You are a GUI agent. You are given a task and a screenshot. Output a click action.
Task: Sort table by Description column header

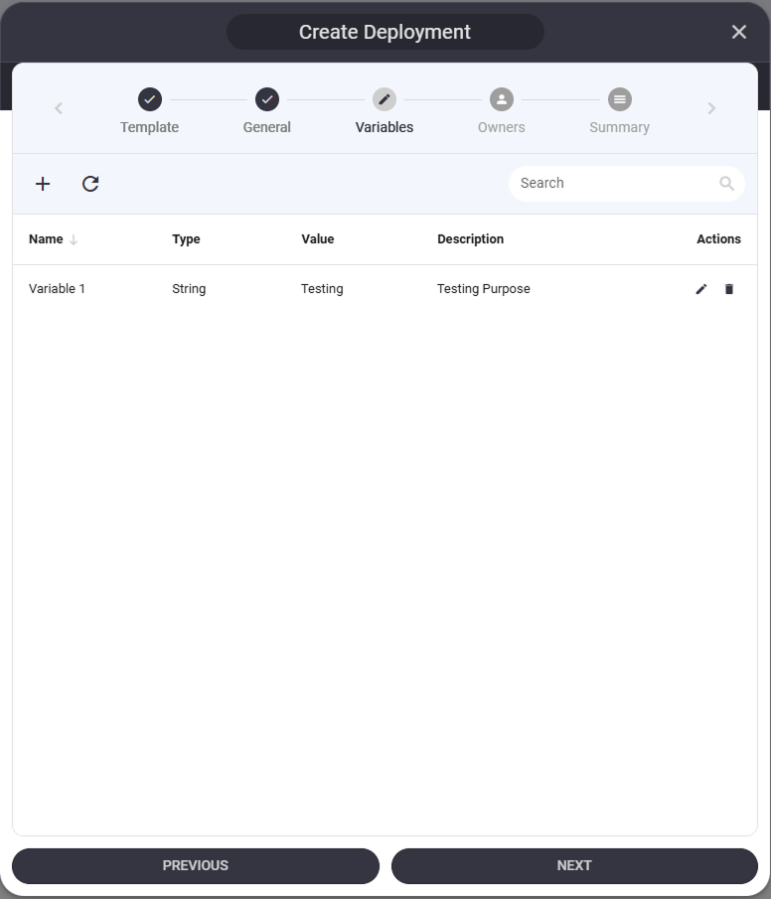pyautogui.click(x=470, y=239)
